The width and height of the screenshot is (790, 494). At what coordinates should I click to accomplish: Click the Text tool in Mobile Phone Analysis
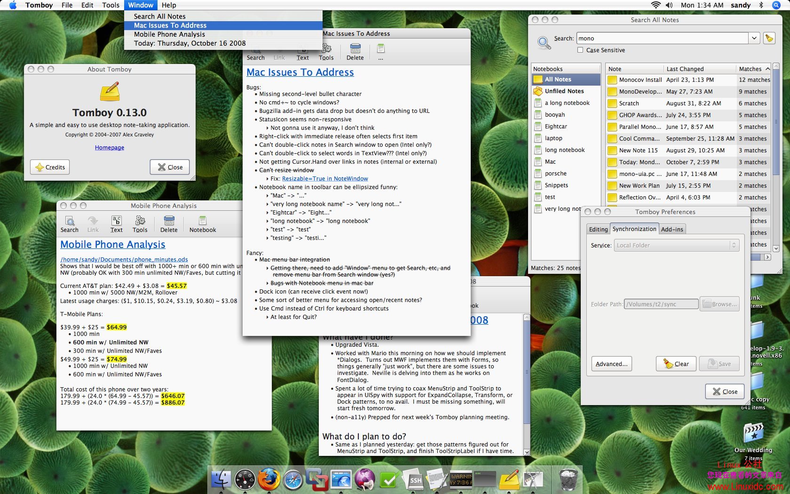[117, 224]
